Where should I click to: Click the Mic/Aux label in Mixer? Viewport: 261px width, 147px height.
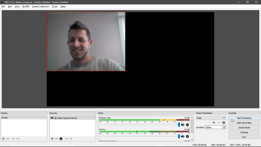click(x=102, y=129)
